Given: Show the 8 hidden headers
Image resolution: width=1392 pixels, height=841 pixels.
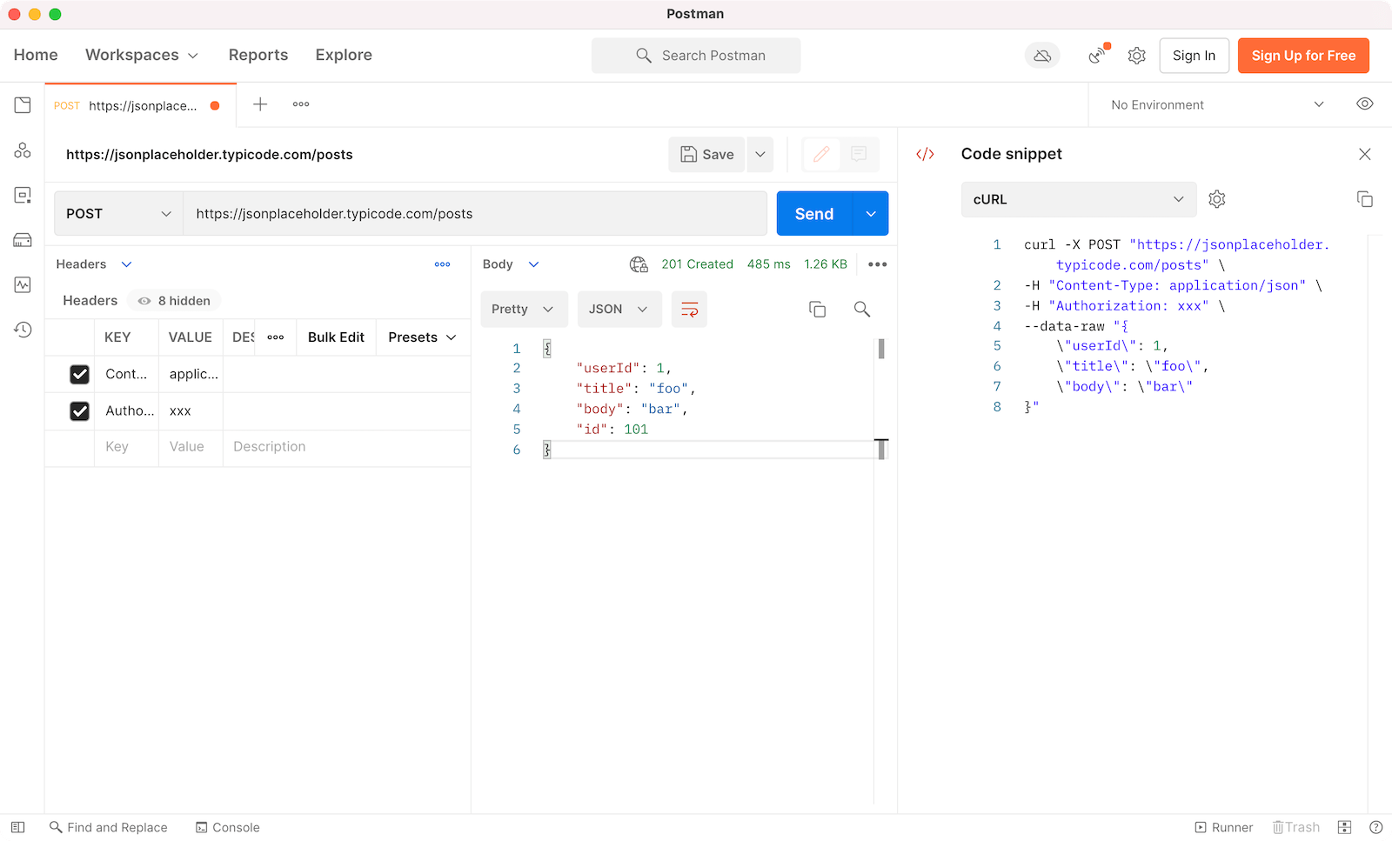Looking at the screenshot, I should pyautogui.click(x=174, y=301).
